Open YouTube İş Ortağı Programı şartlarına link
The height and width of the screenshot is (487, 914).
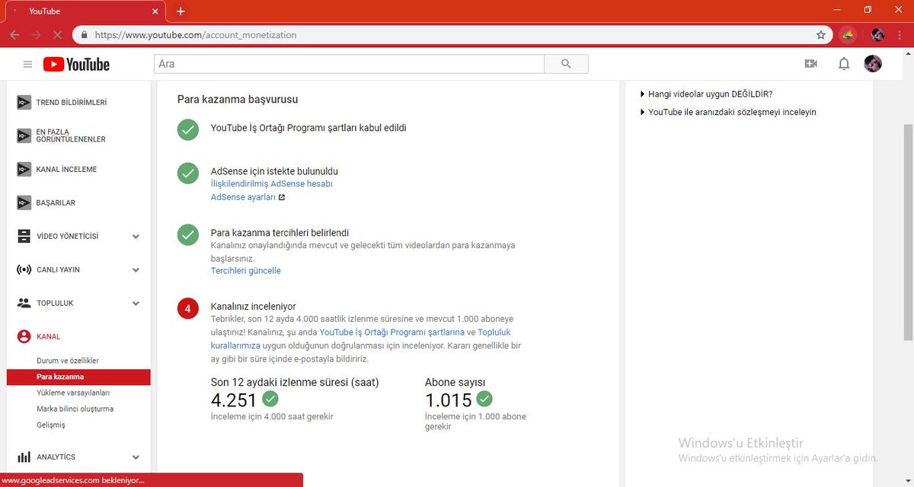(x=391, y=333)
